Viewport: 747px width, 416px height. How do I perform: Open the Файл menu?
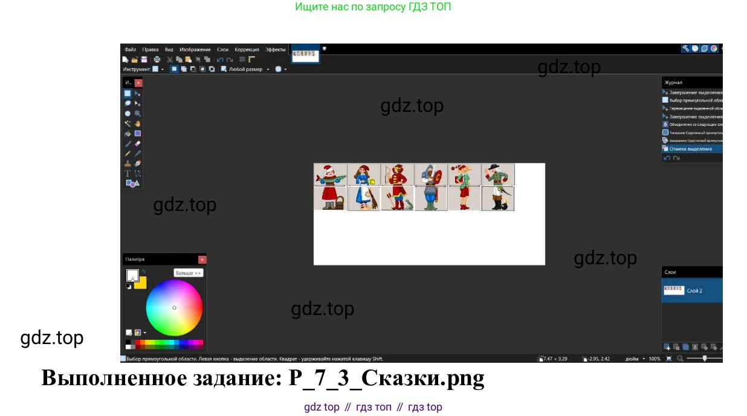point(131,50)
